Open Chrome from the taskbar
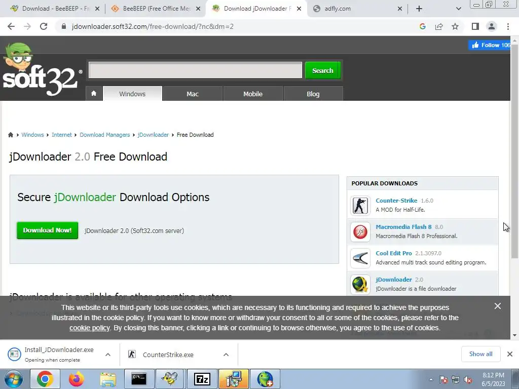519x389 pixels. [x=45, y=379]
